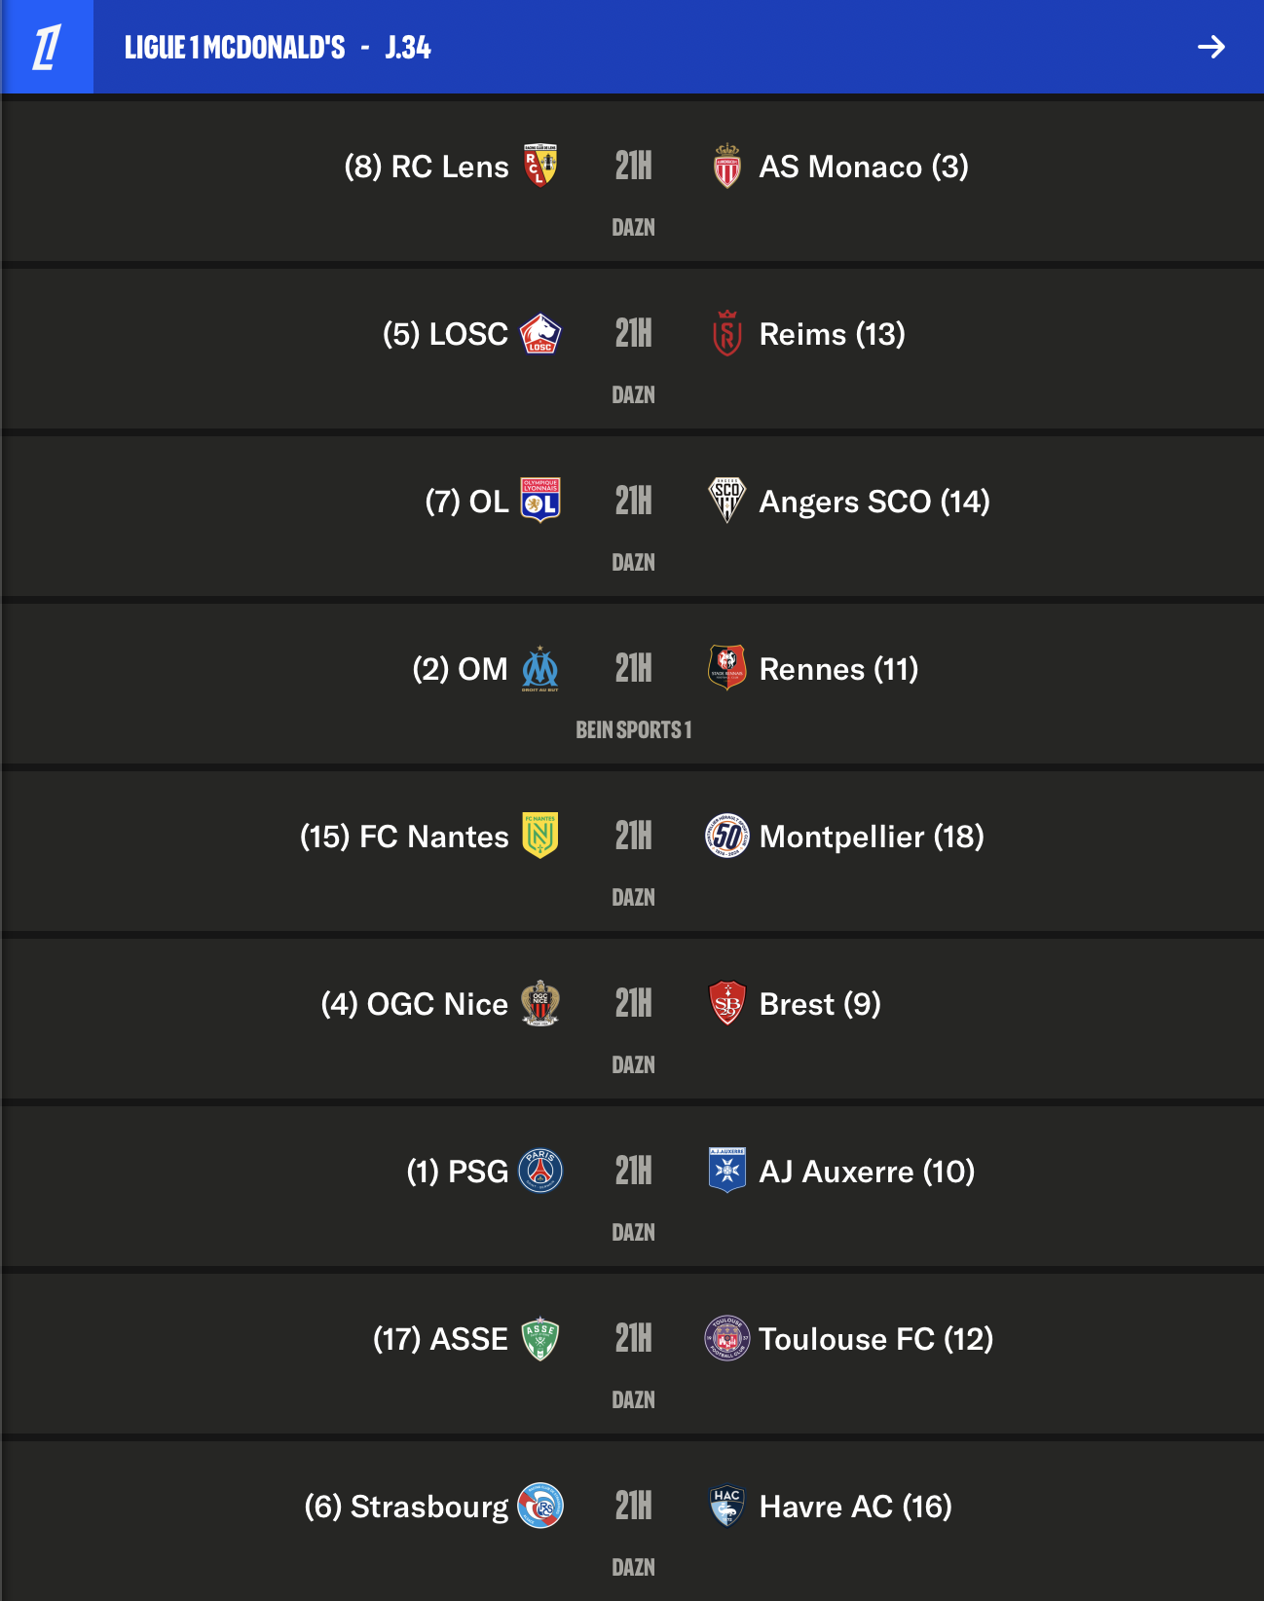The image size is (1264, 1601).
Task: Click the Havre AC badge
Action: pyautogui.click(x=726, y=1507)
